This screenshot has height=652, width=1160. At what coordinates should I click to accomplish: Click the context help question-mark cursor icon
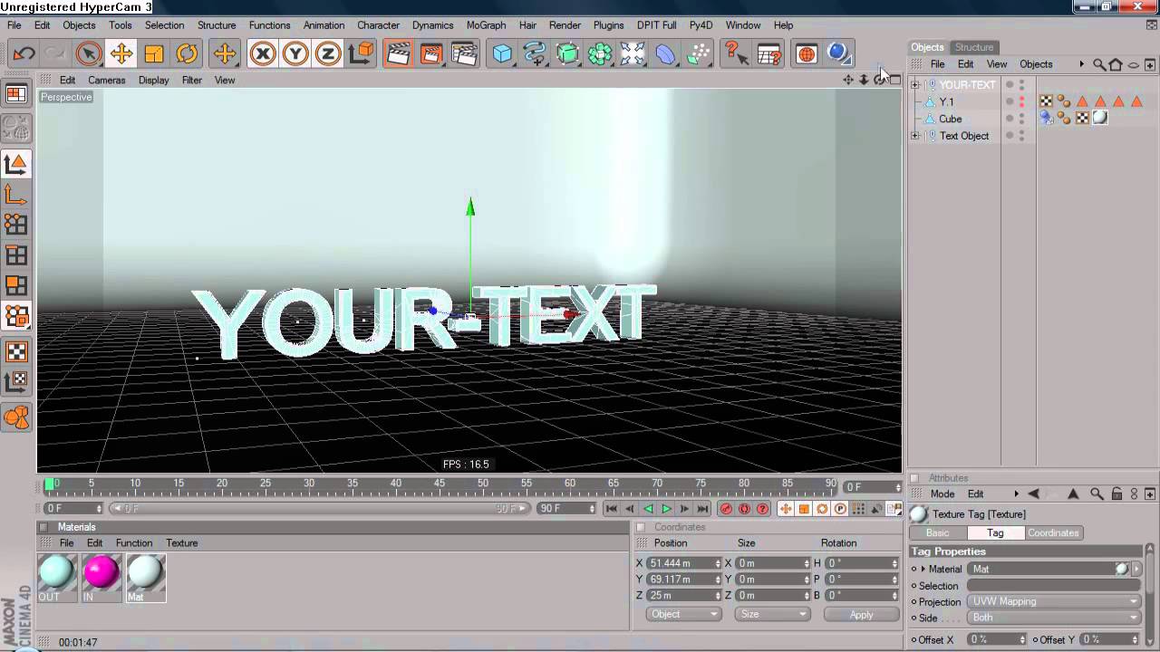point(735,54)
